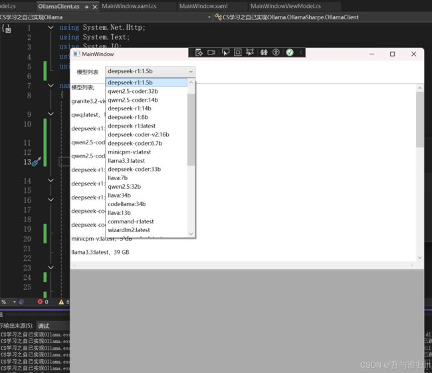
Task: Select highlighted deepseek-r1:1.5b list entry
Action: point(147,82)
